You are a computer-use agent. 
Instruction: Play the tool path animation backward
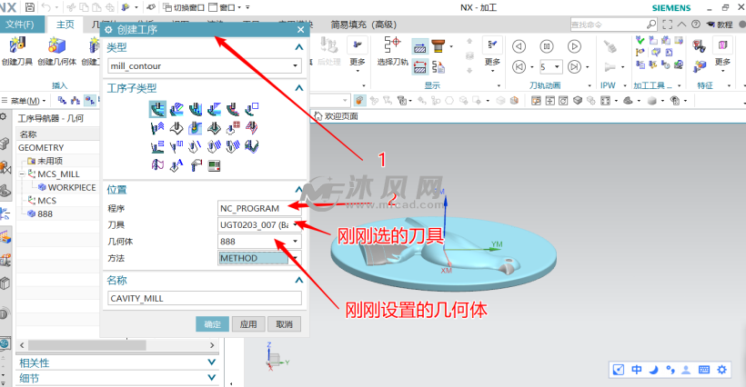[x=519, y=46]
